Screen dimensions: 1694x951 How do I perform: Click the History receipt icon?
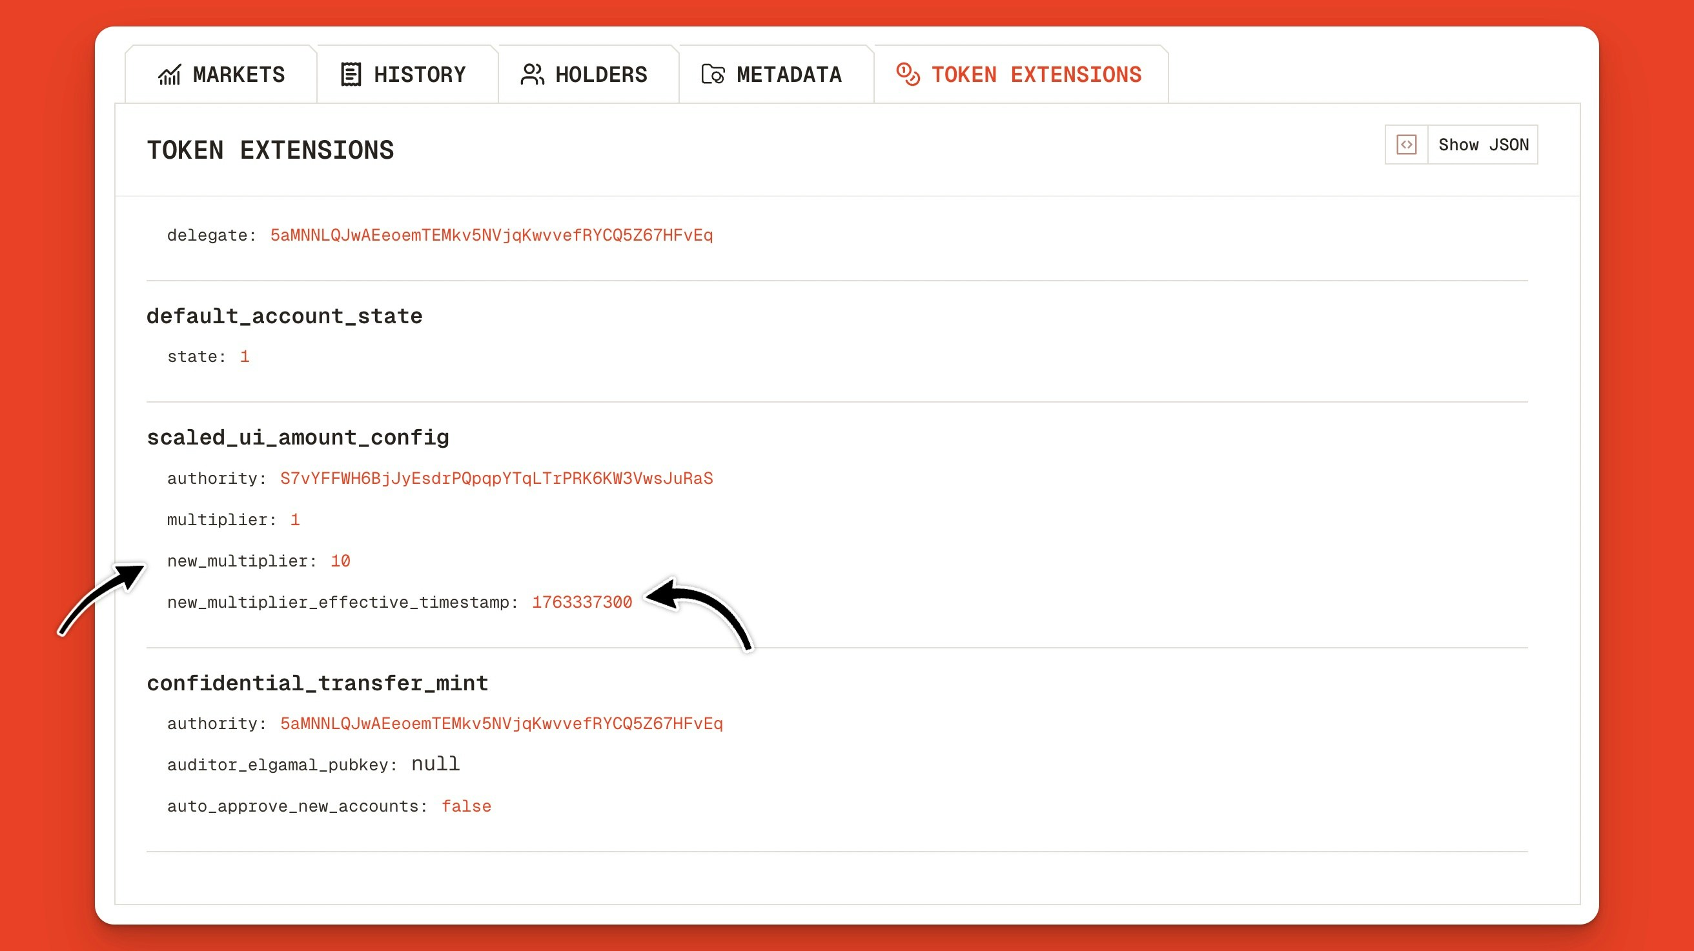351,74
